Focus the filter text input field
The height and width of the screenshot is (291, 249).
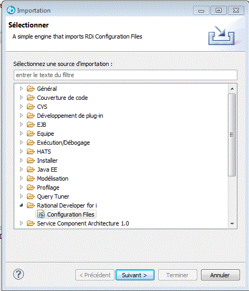coord(126,75)
